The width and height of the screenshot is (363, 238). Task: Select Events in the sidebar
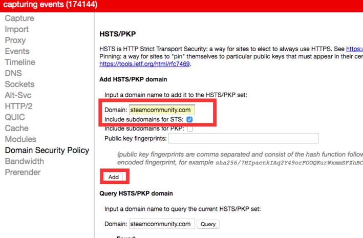click(x=17, y=51)
